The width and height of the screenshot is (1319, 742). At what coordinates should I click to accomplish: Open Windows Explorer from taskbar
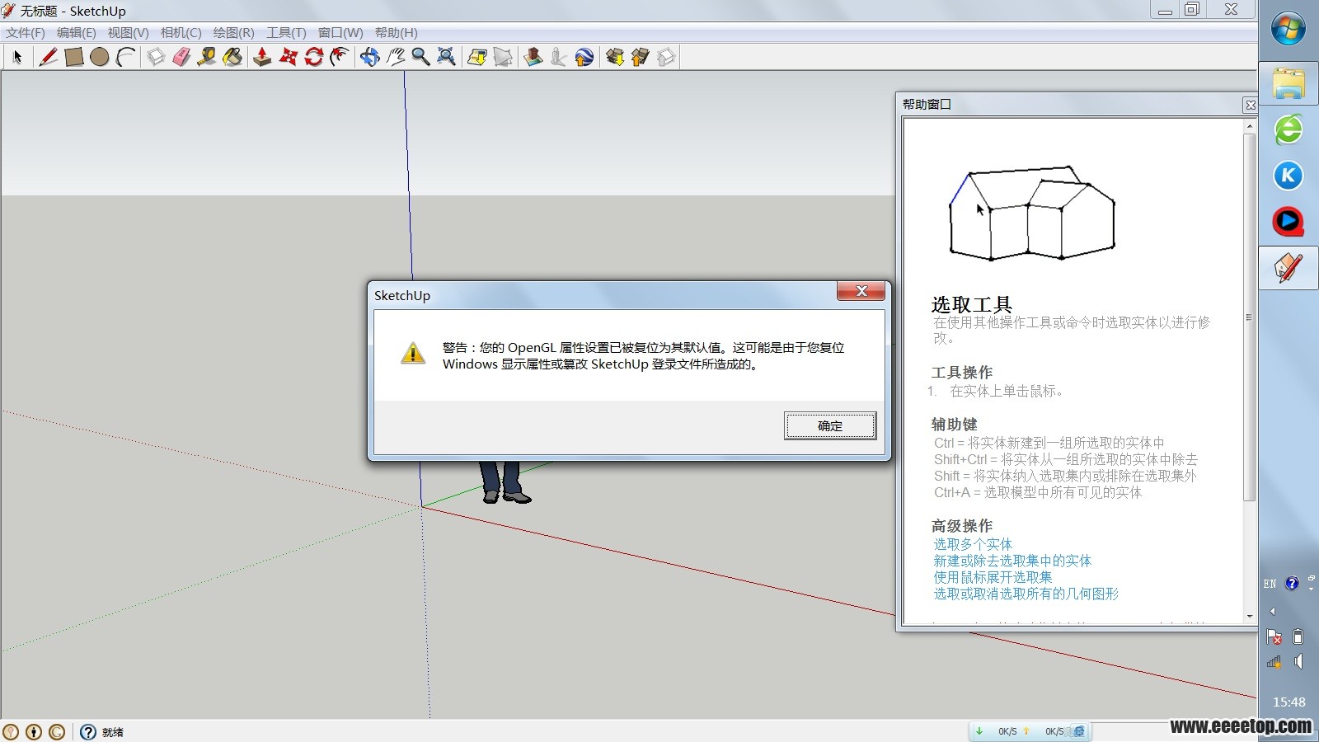(1288, 83)
